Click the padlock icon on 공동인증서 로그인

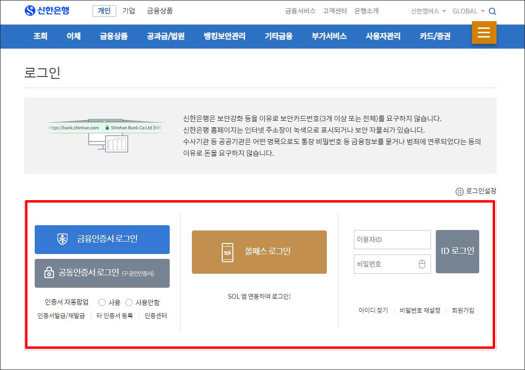tap(49, 272)
